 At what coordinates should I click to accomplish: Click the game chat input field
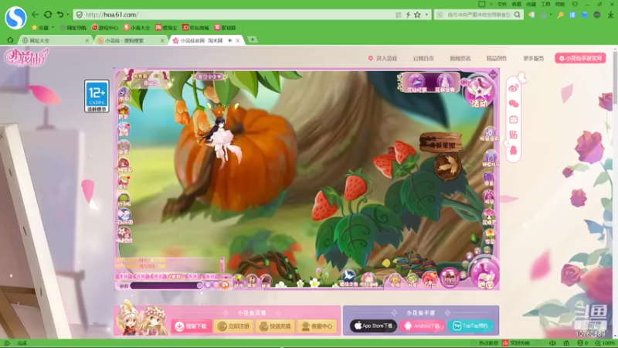(165, 285)
